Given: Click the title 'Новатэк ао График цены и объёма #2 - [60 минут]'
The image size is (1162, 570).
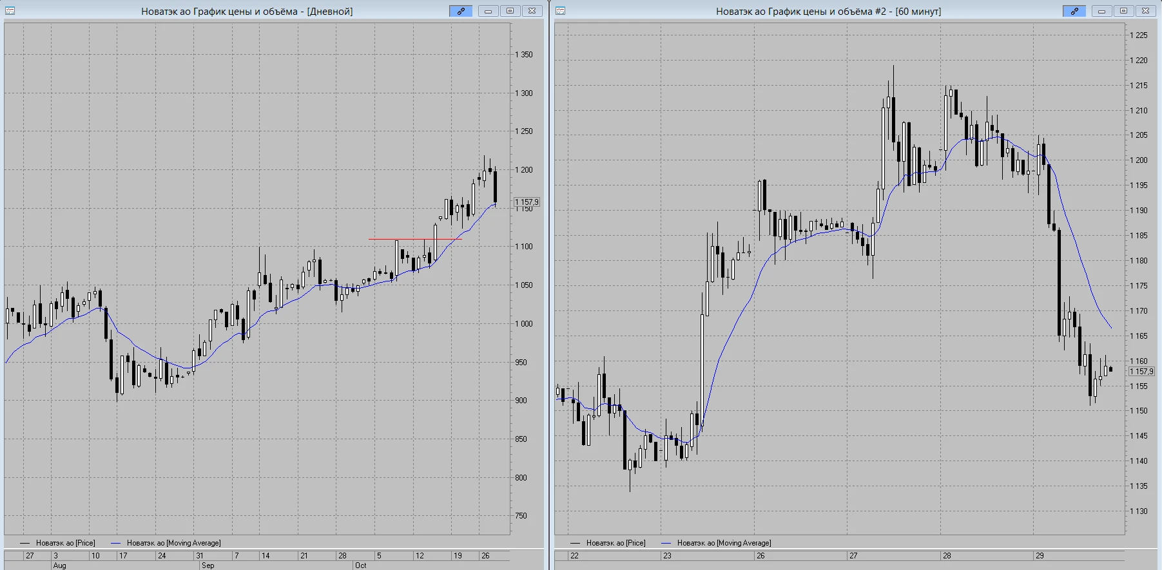Looking at the screenshot, I should [828, 12].
